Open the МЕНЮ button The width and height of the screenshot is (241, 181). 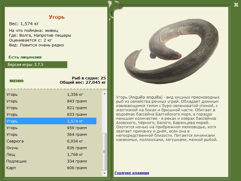tap(16, 81)
